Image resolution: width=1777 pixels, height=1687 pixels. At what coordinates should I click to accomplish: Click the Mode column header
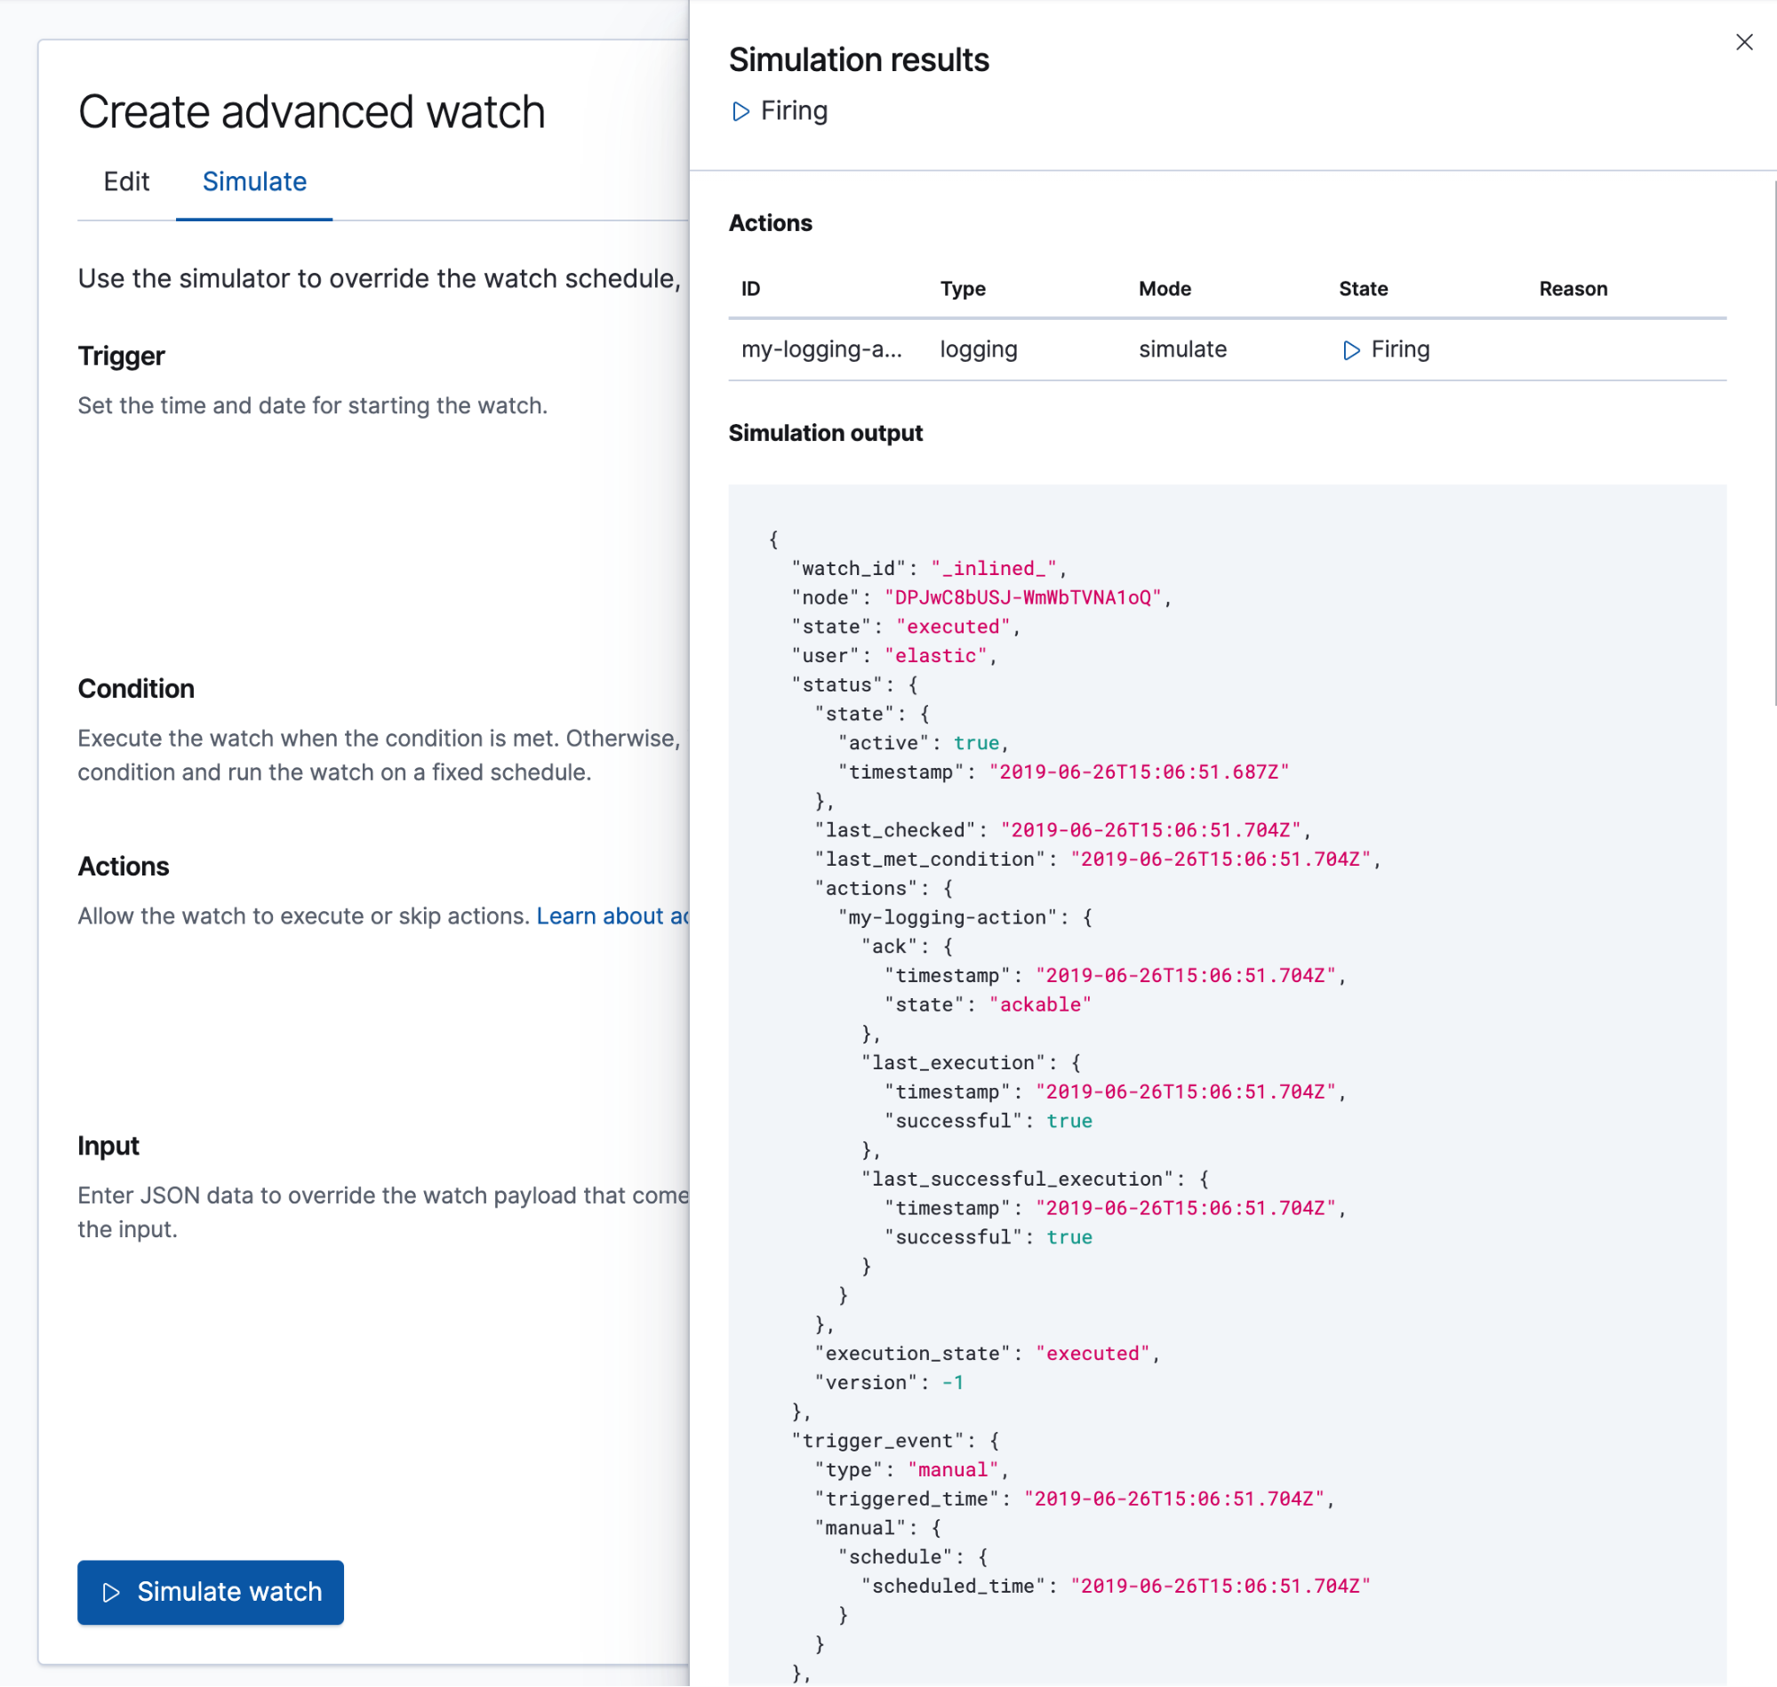pyautogui.click(x=1164, y=289)
